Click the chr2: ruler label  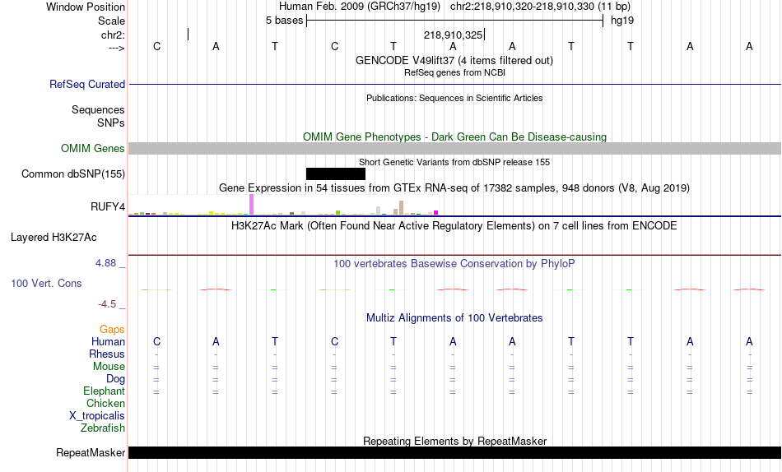(114, 35)
